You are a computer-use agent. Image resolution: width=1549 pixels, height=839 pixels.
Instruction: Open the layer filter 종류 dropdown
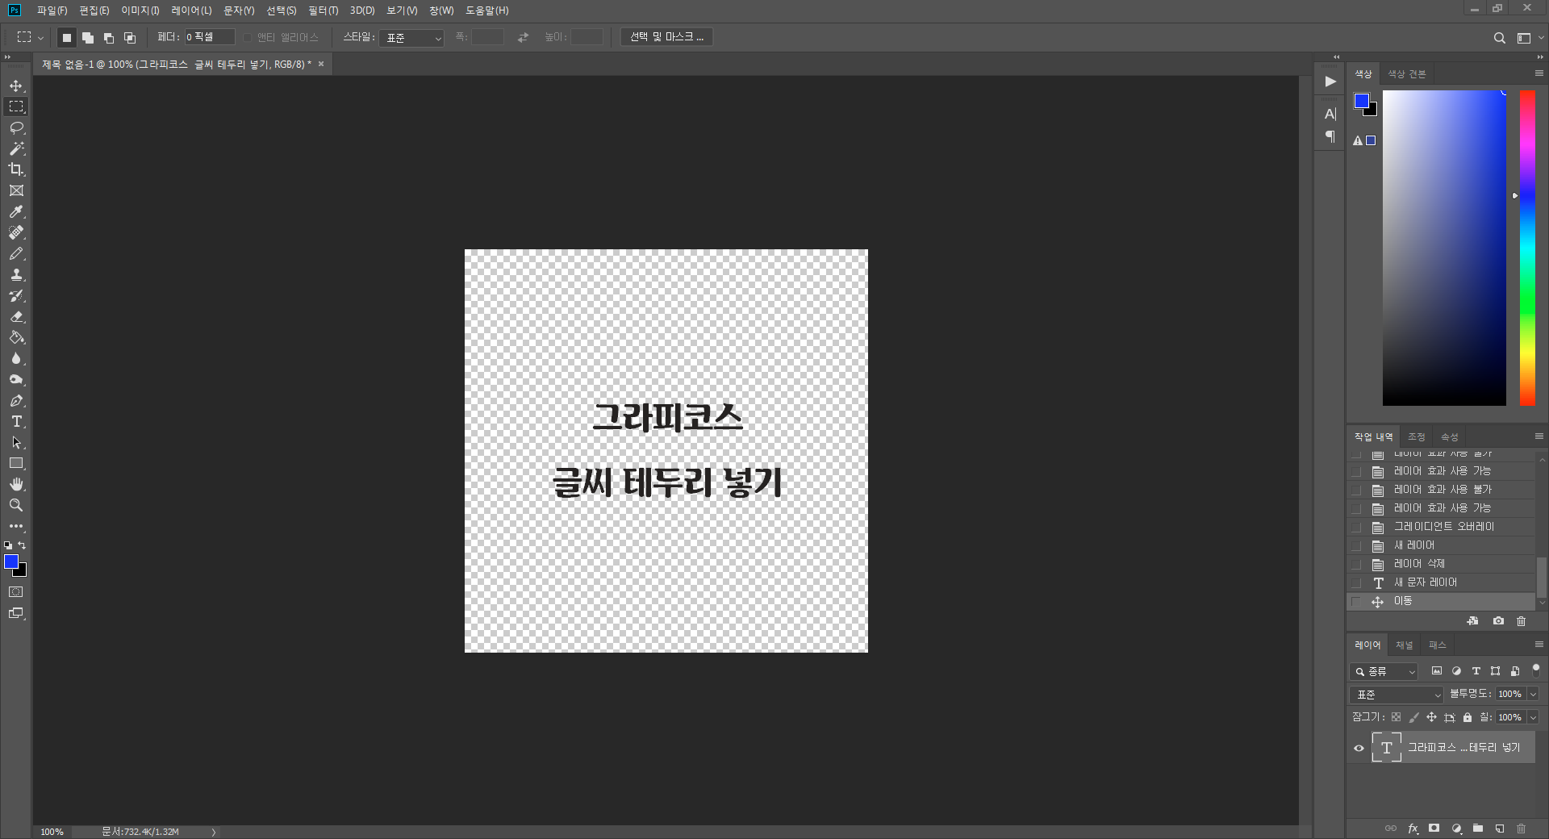pyautogui.click(x=1384, y=671)
